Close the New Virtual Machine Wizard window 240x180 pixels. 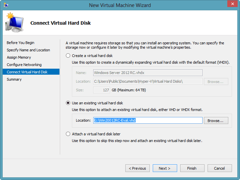(x=232, y=4)
